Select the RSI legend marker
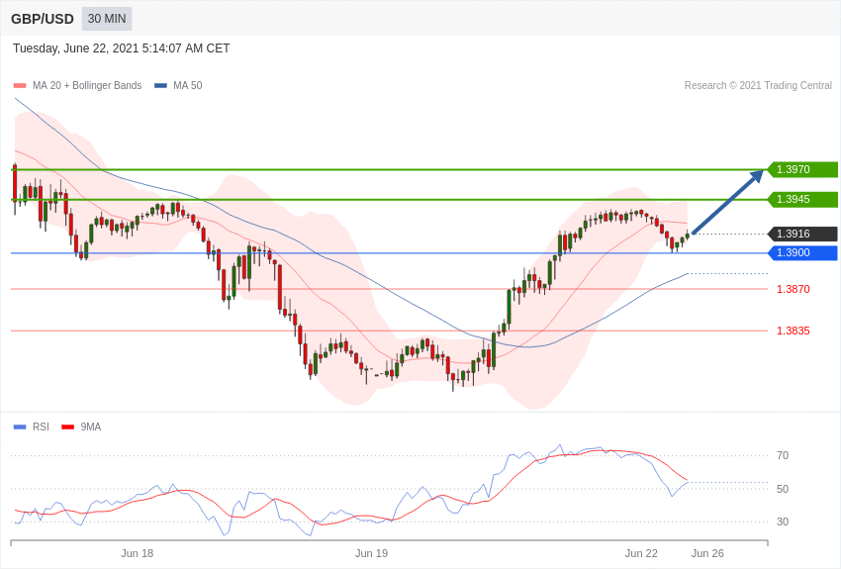 (20, 427)
